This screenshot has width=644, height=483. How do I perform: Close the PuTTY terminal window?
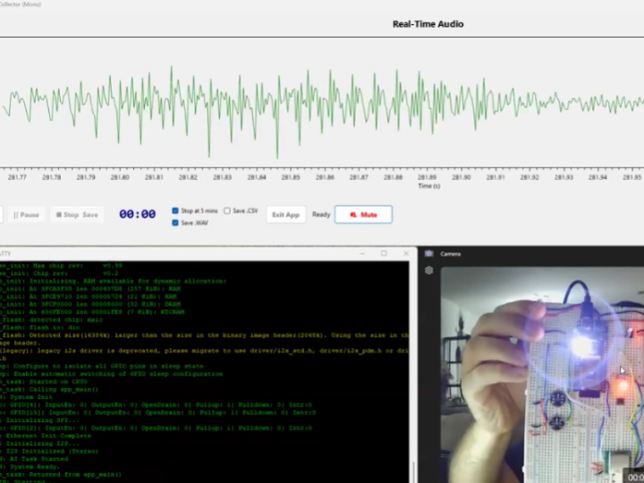(x=405, y=254)
